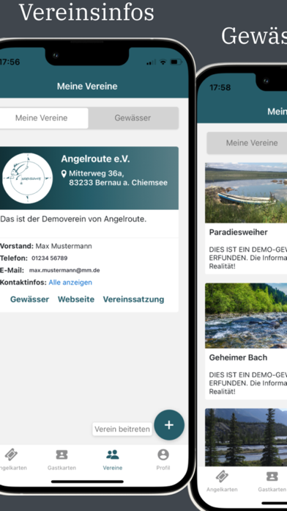Open the Webseite link on club card
Viewport: 287px width, 511px height.
click(x=76, y=299)
